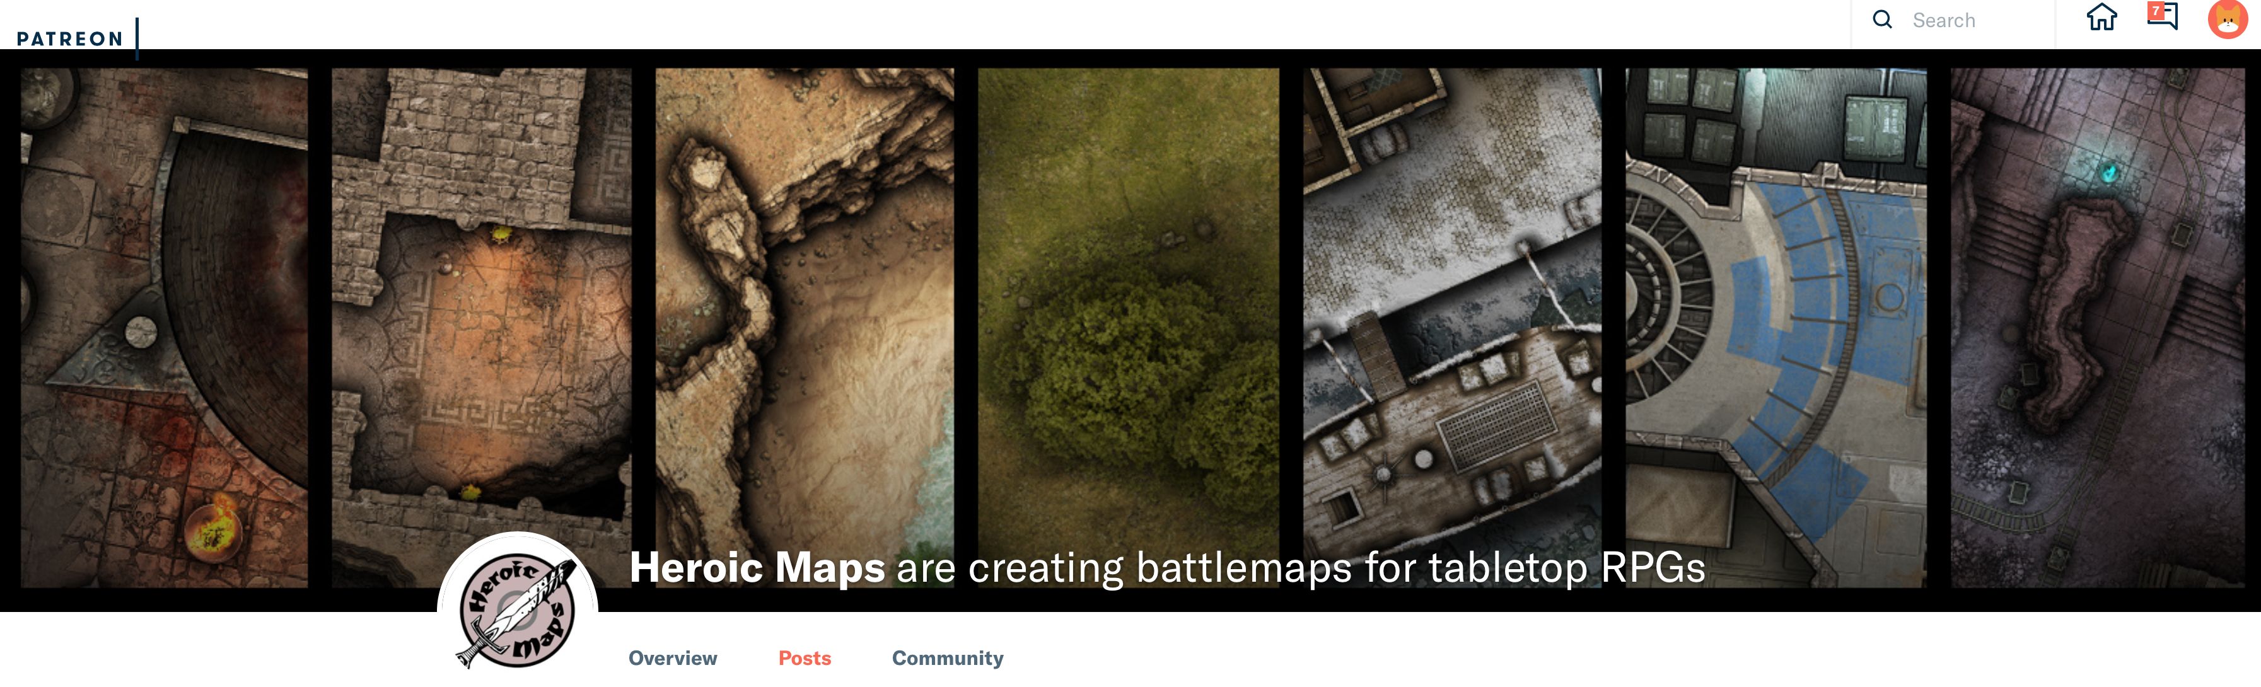The height and width of the screenshot is (687, 2261).
Task: Open the purple cavern map thumbnail
Action: click(2097, 327)
